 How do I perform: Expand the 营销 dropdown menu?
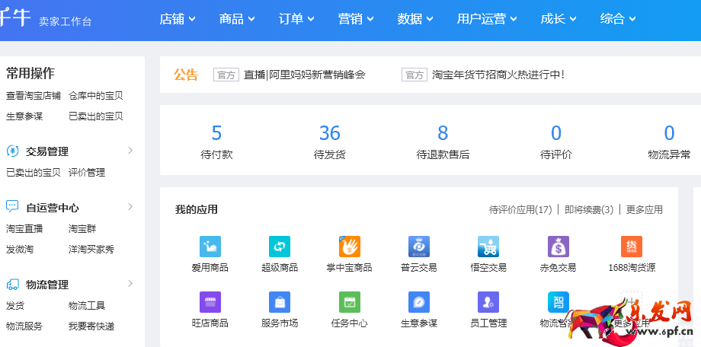click(356, 19)
